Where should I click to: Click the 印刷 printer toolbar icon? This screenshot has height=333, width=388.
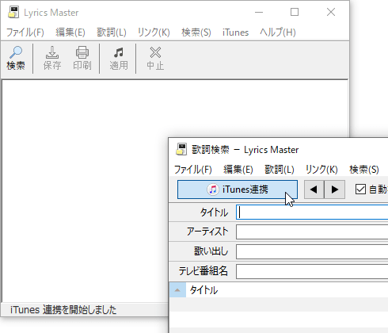click(82, 52)
